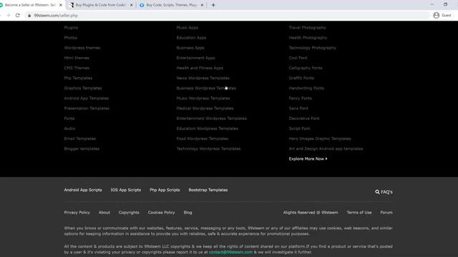The width and height of the screenshot is (458, 257).
Task: Select Technology Wordpress Templates link
Action: point(208,149)
